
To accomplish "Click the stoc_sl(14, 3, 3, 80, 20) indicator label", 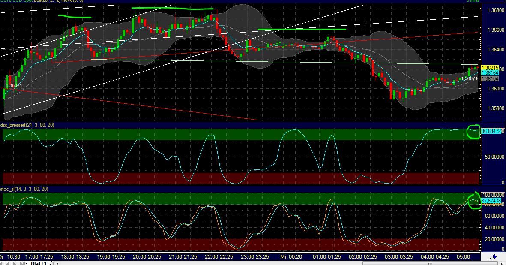I will click(x=24, y=189).
